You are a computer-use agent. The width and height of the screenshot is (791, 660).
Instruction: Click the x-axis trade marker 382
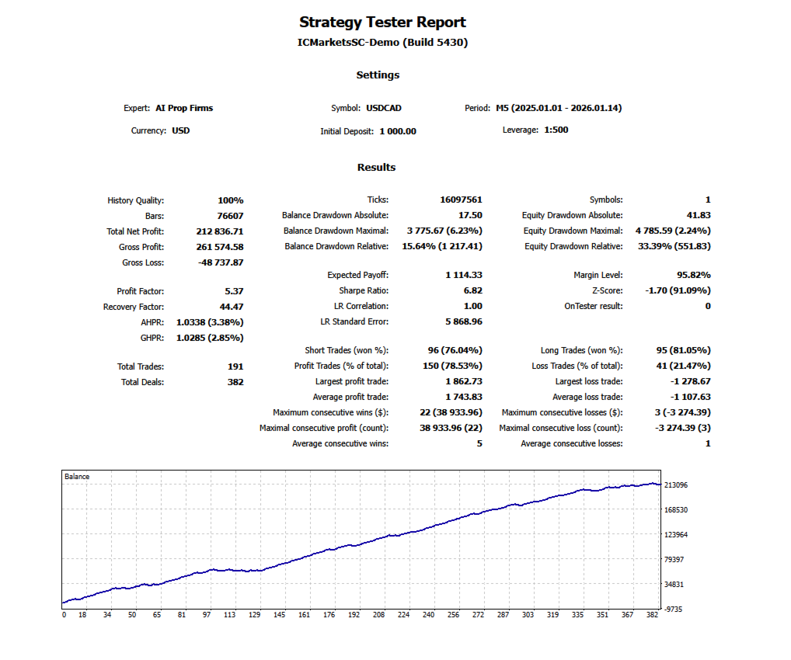(x=653, y=613)
